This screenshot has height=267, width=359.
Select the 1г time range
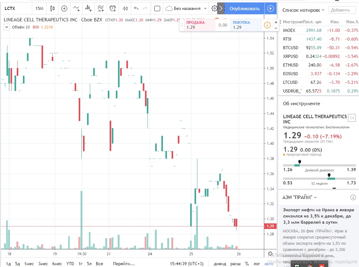(81, 264)
